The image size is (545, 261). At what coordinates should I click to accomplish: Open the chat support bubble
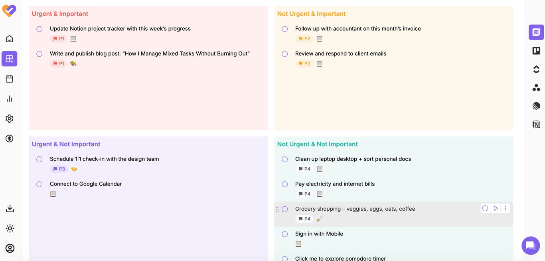pyautogui.click(x=530, y=245)
